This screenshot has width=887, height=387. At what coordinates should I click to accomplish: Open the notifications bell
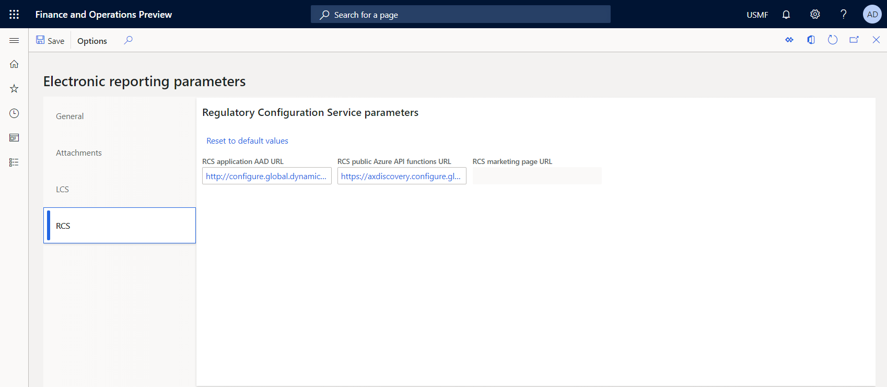pyautogui.click(x=786, y=15)
